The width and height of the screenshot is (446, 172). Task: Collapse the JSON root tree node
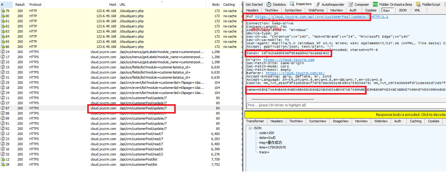pyautogui.click(x=251, y=128)
